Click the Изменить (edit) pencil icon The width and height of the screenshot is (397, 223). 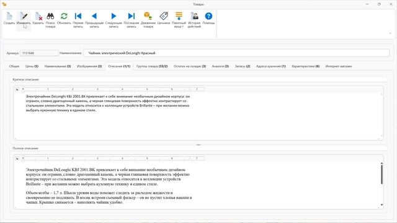tap(24, 17)
